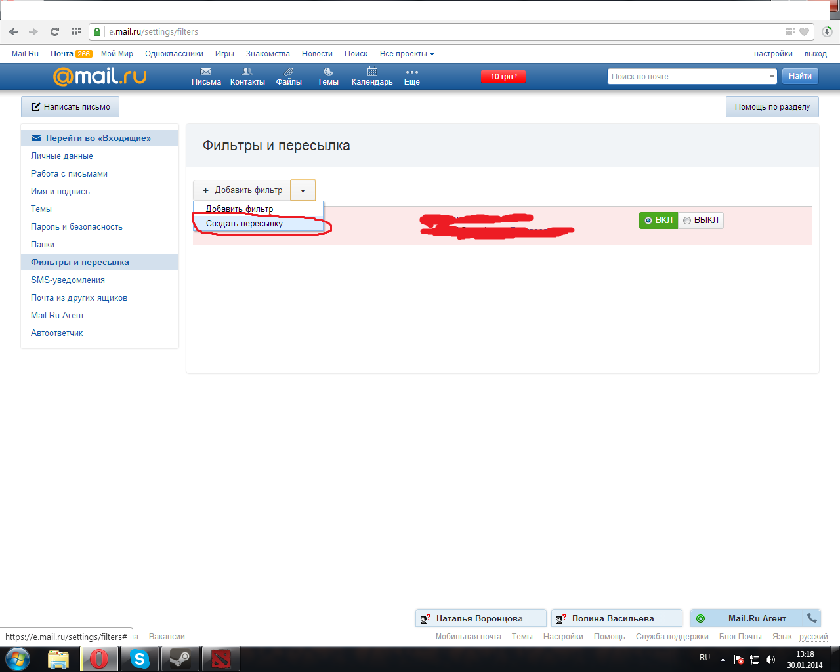Screen dimensions: 840x672
Task: Click Помощь по разделу button
Action: [772, 107]
